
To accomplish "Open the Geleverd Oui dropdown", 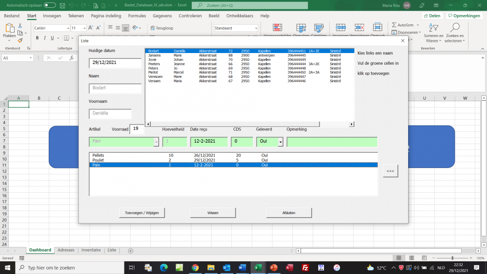I will 281,142.
